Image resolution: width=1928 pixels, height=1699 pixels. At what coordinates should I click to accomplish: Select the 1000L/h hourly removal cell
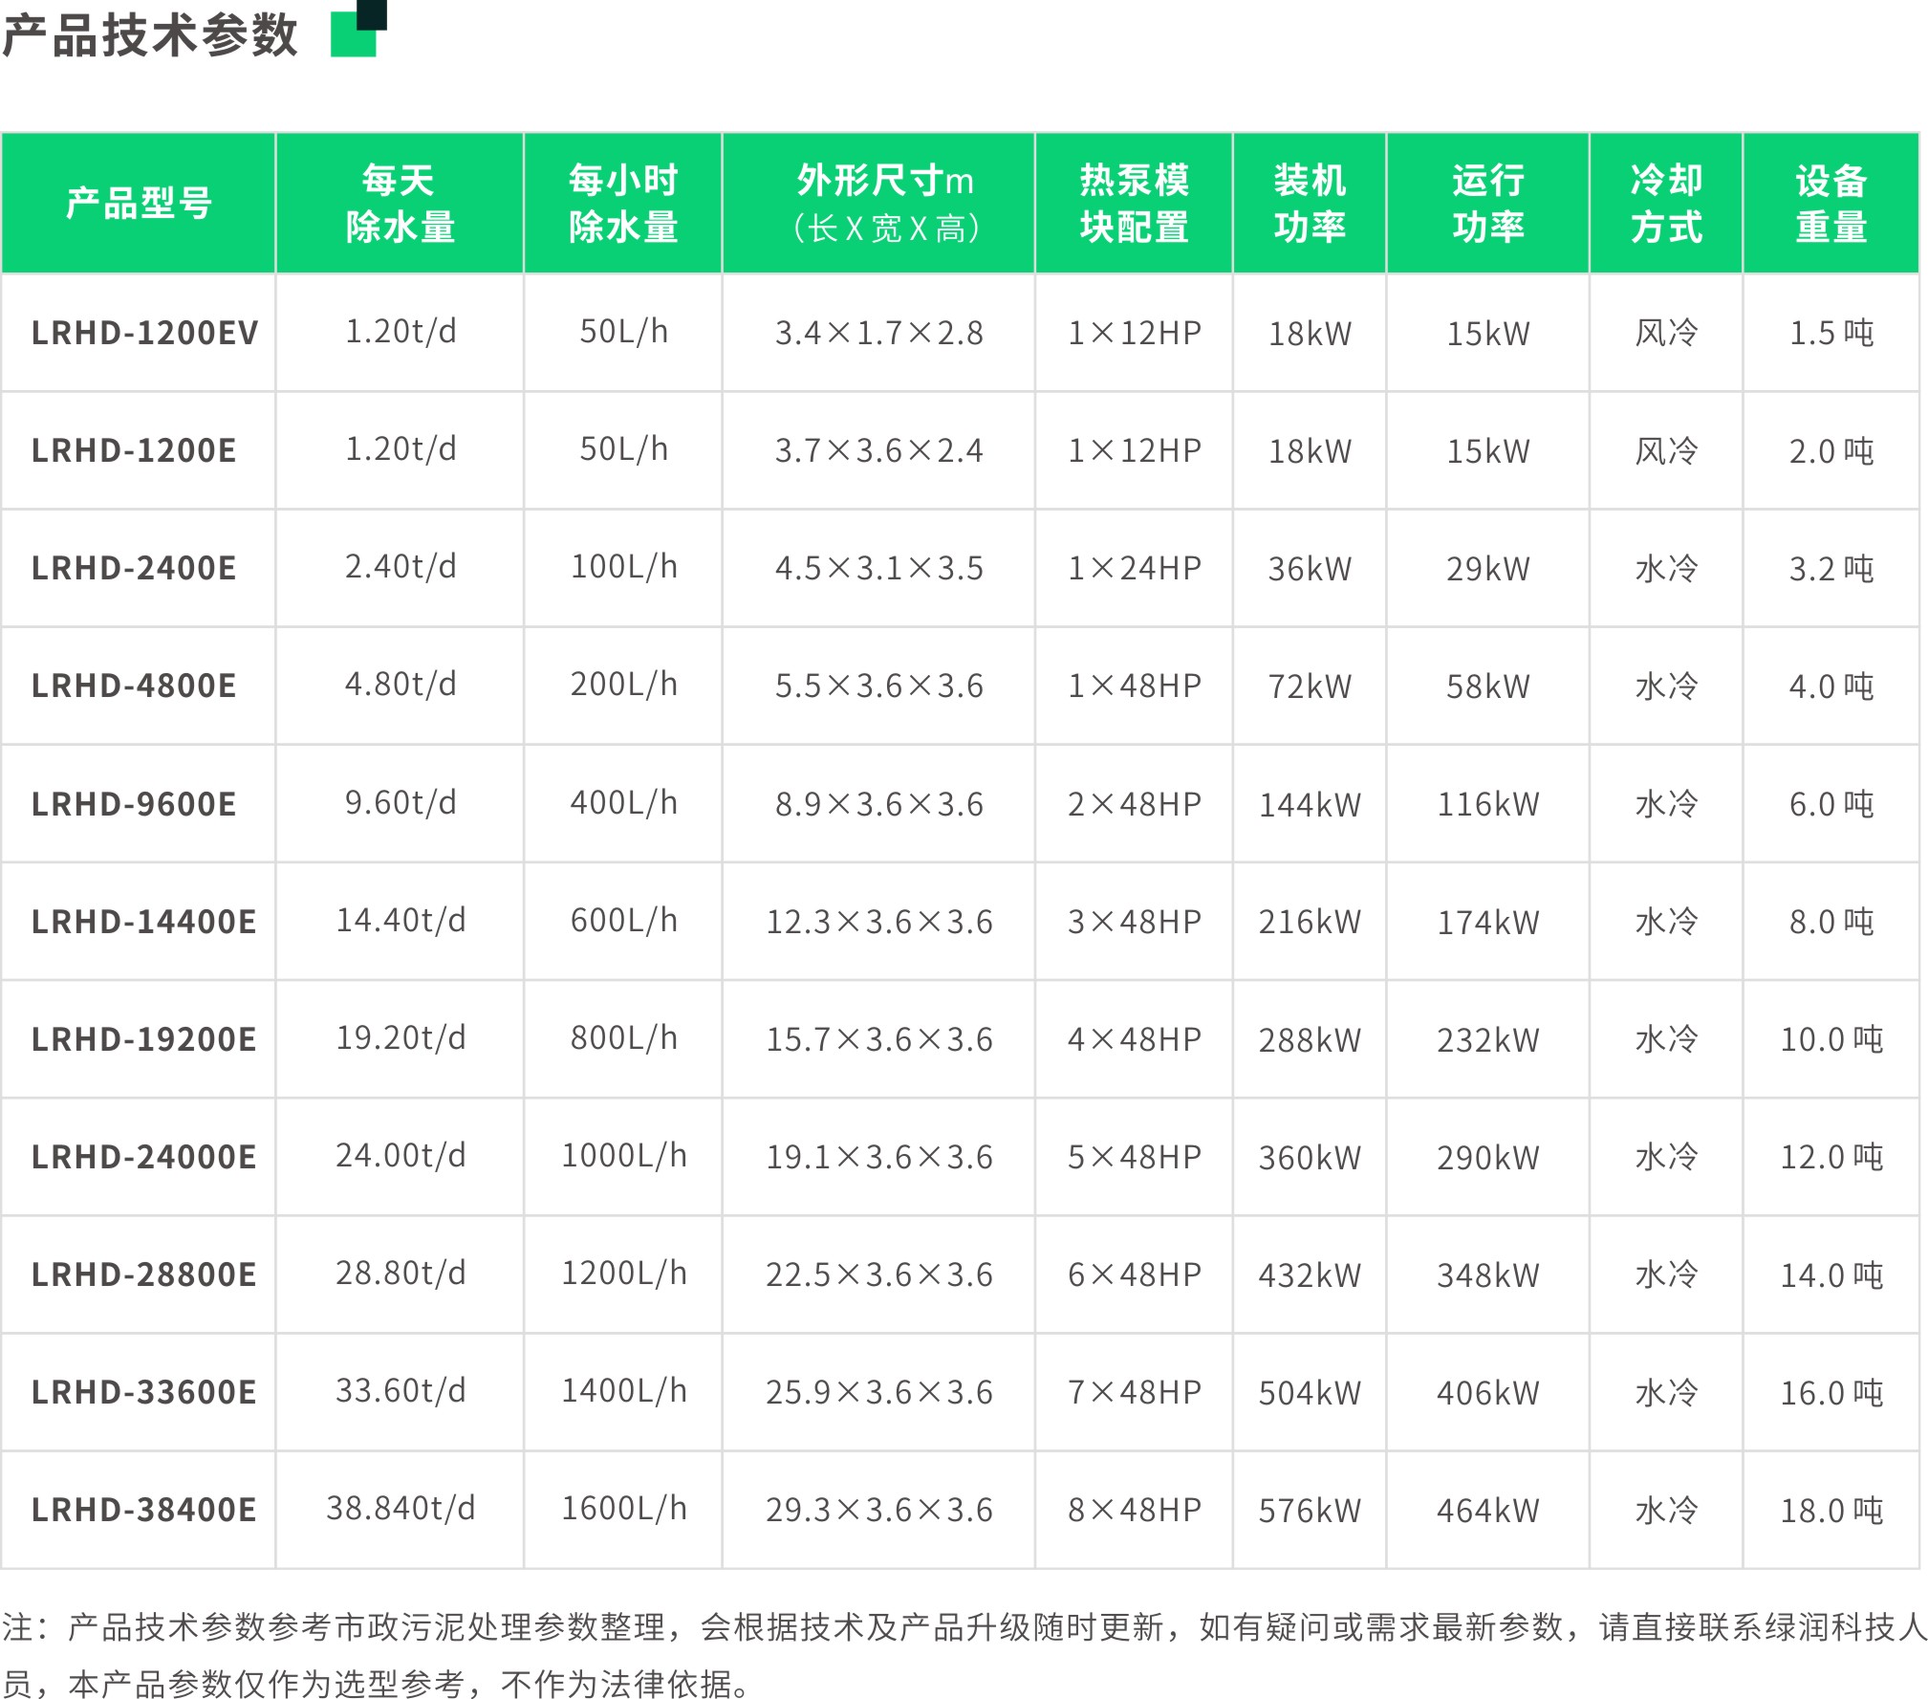[623, 1156]
